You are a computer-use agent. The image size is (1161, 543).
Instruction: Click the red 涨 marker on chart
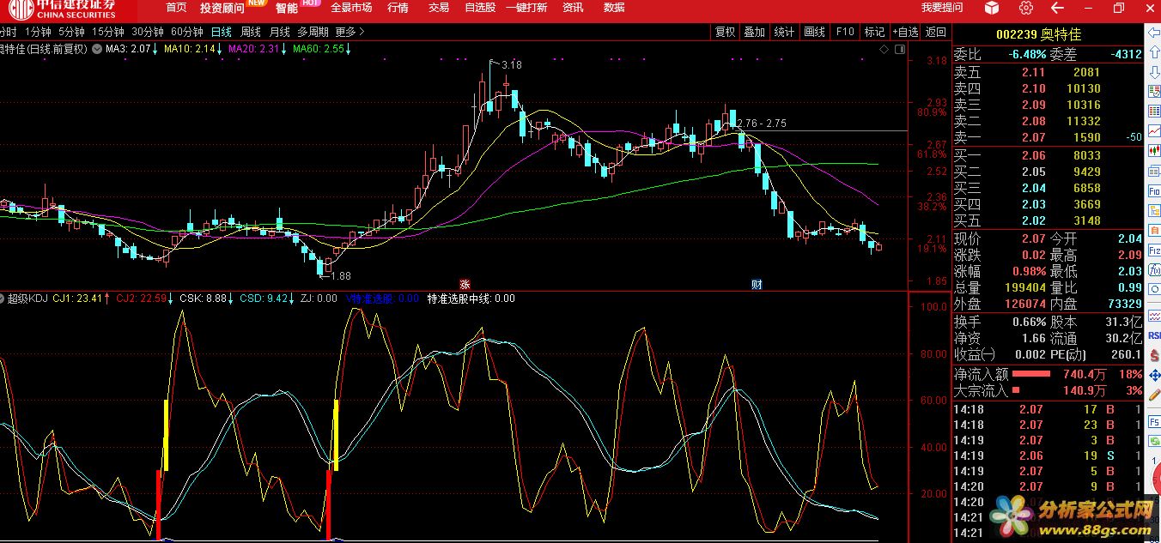pyautogui.click(x=465, y=284)
